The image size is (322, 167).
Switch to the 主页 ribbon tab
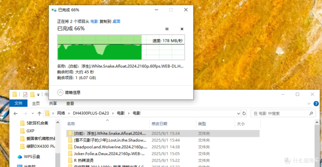coord(36,104)
